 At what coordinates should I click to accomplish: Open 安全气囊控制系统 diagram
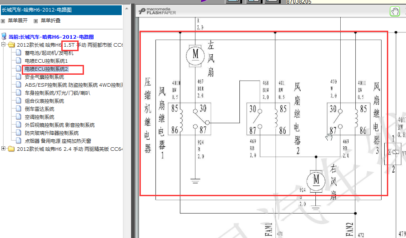44,77
